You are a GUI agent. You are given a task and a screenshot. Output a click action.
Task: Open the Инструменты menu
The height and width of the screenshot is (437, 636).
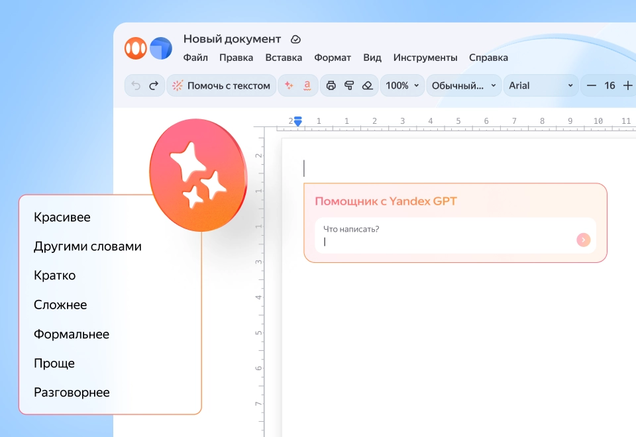click(x=425, y=58)
